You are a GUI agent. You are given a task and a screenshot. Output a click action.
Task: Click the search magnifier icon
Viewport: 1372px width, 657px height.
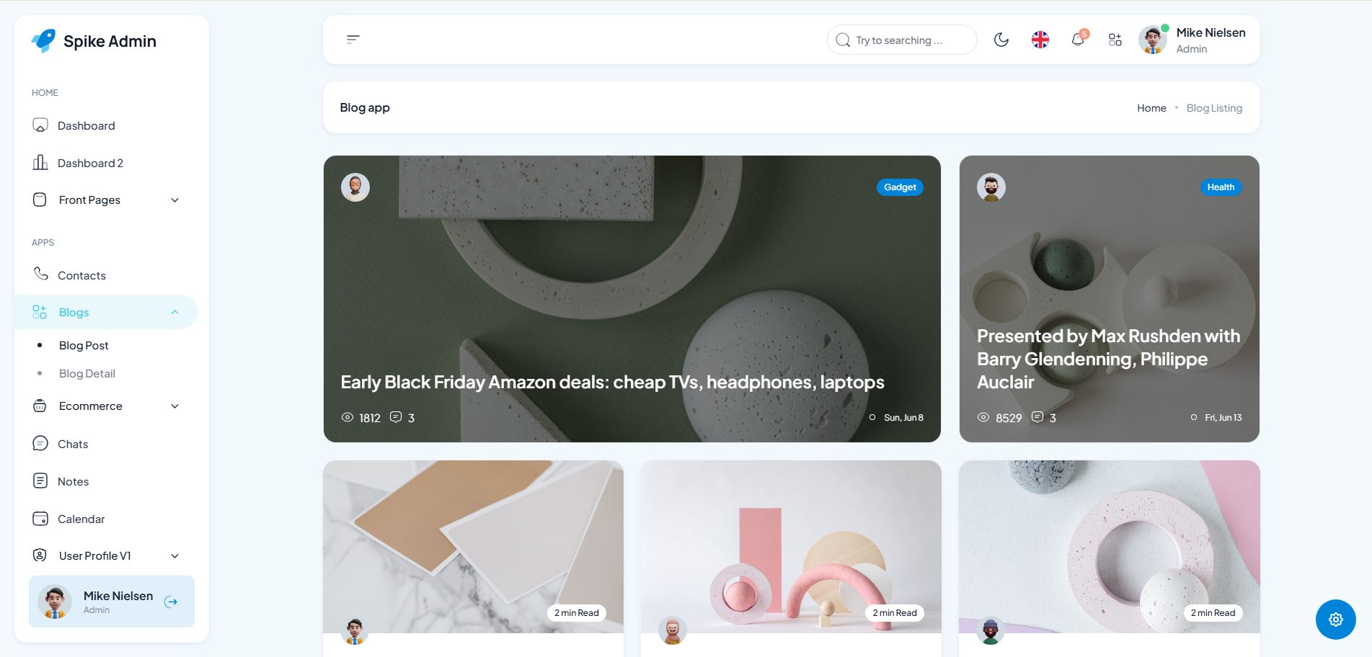click(x=843, y=40)
